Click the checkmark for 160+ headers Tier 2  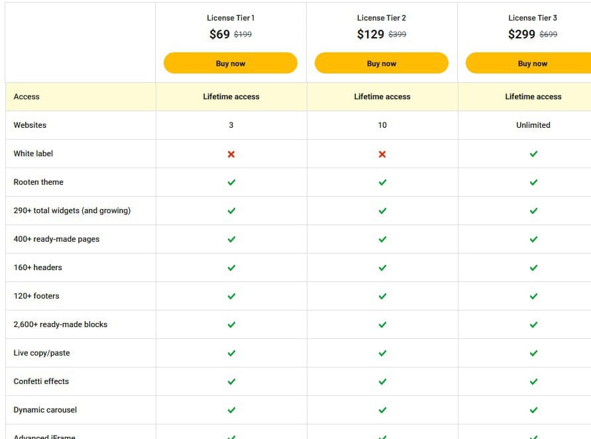coord(382,268)
